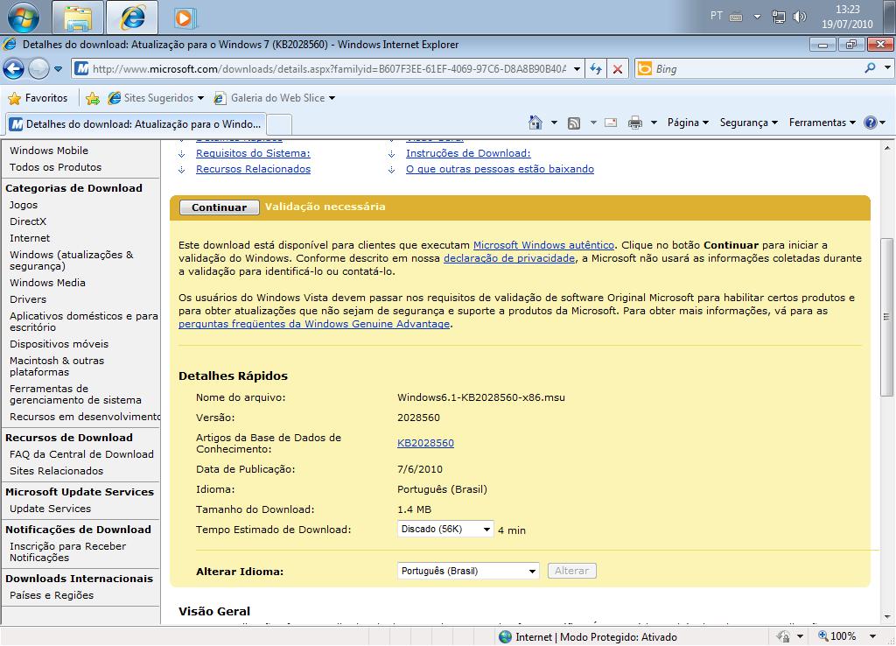896x646 pixels.
Task: Click the Alterar button
Action: [x=572, y=571]
